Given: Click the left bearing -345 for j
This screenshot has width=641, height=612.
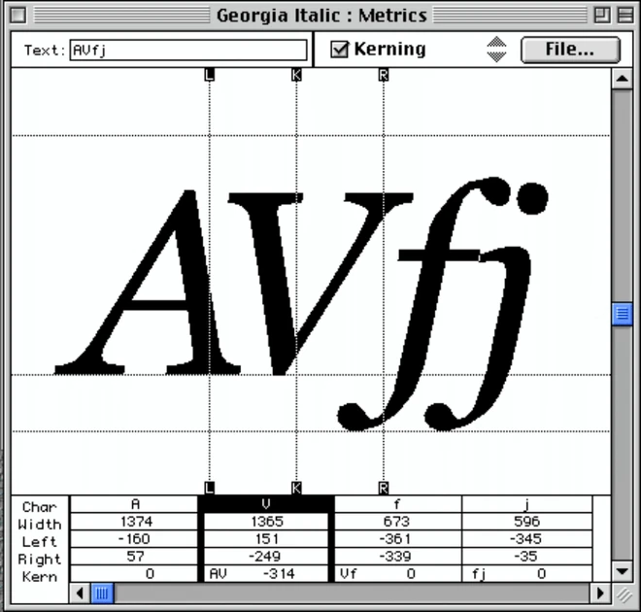Looking at the screenshot, I should [x=527, y=539].
